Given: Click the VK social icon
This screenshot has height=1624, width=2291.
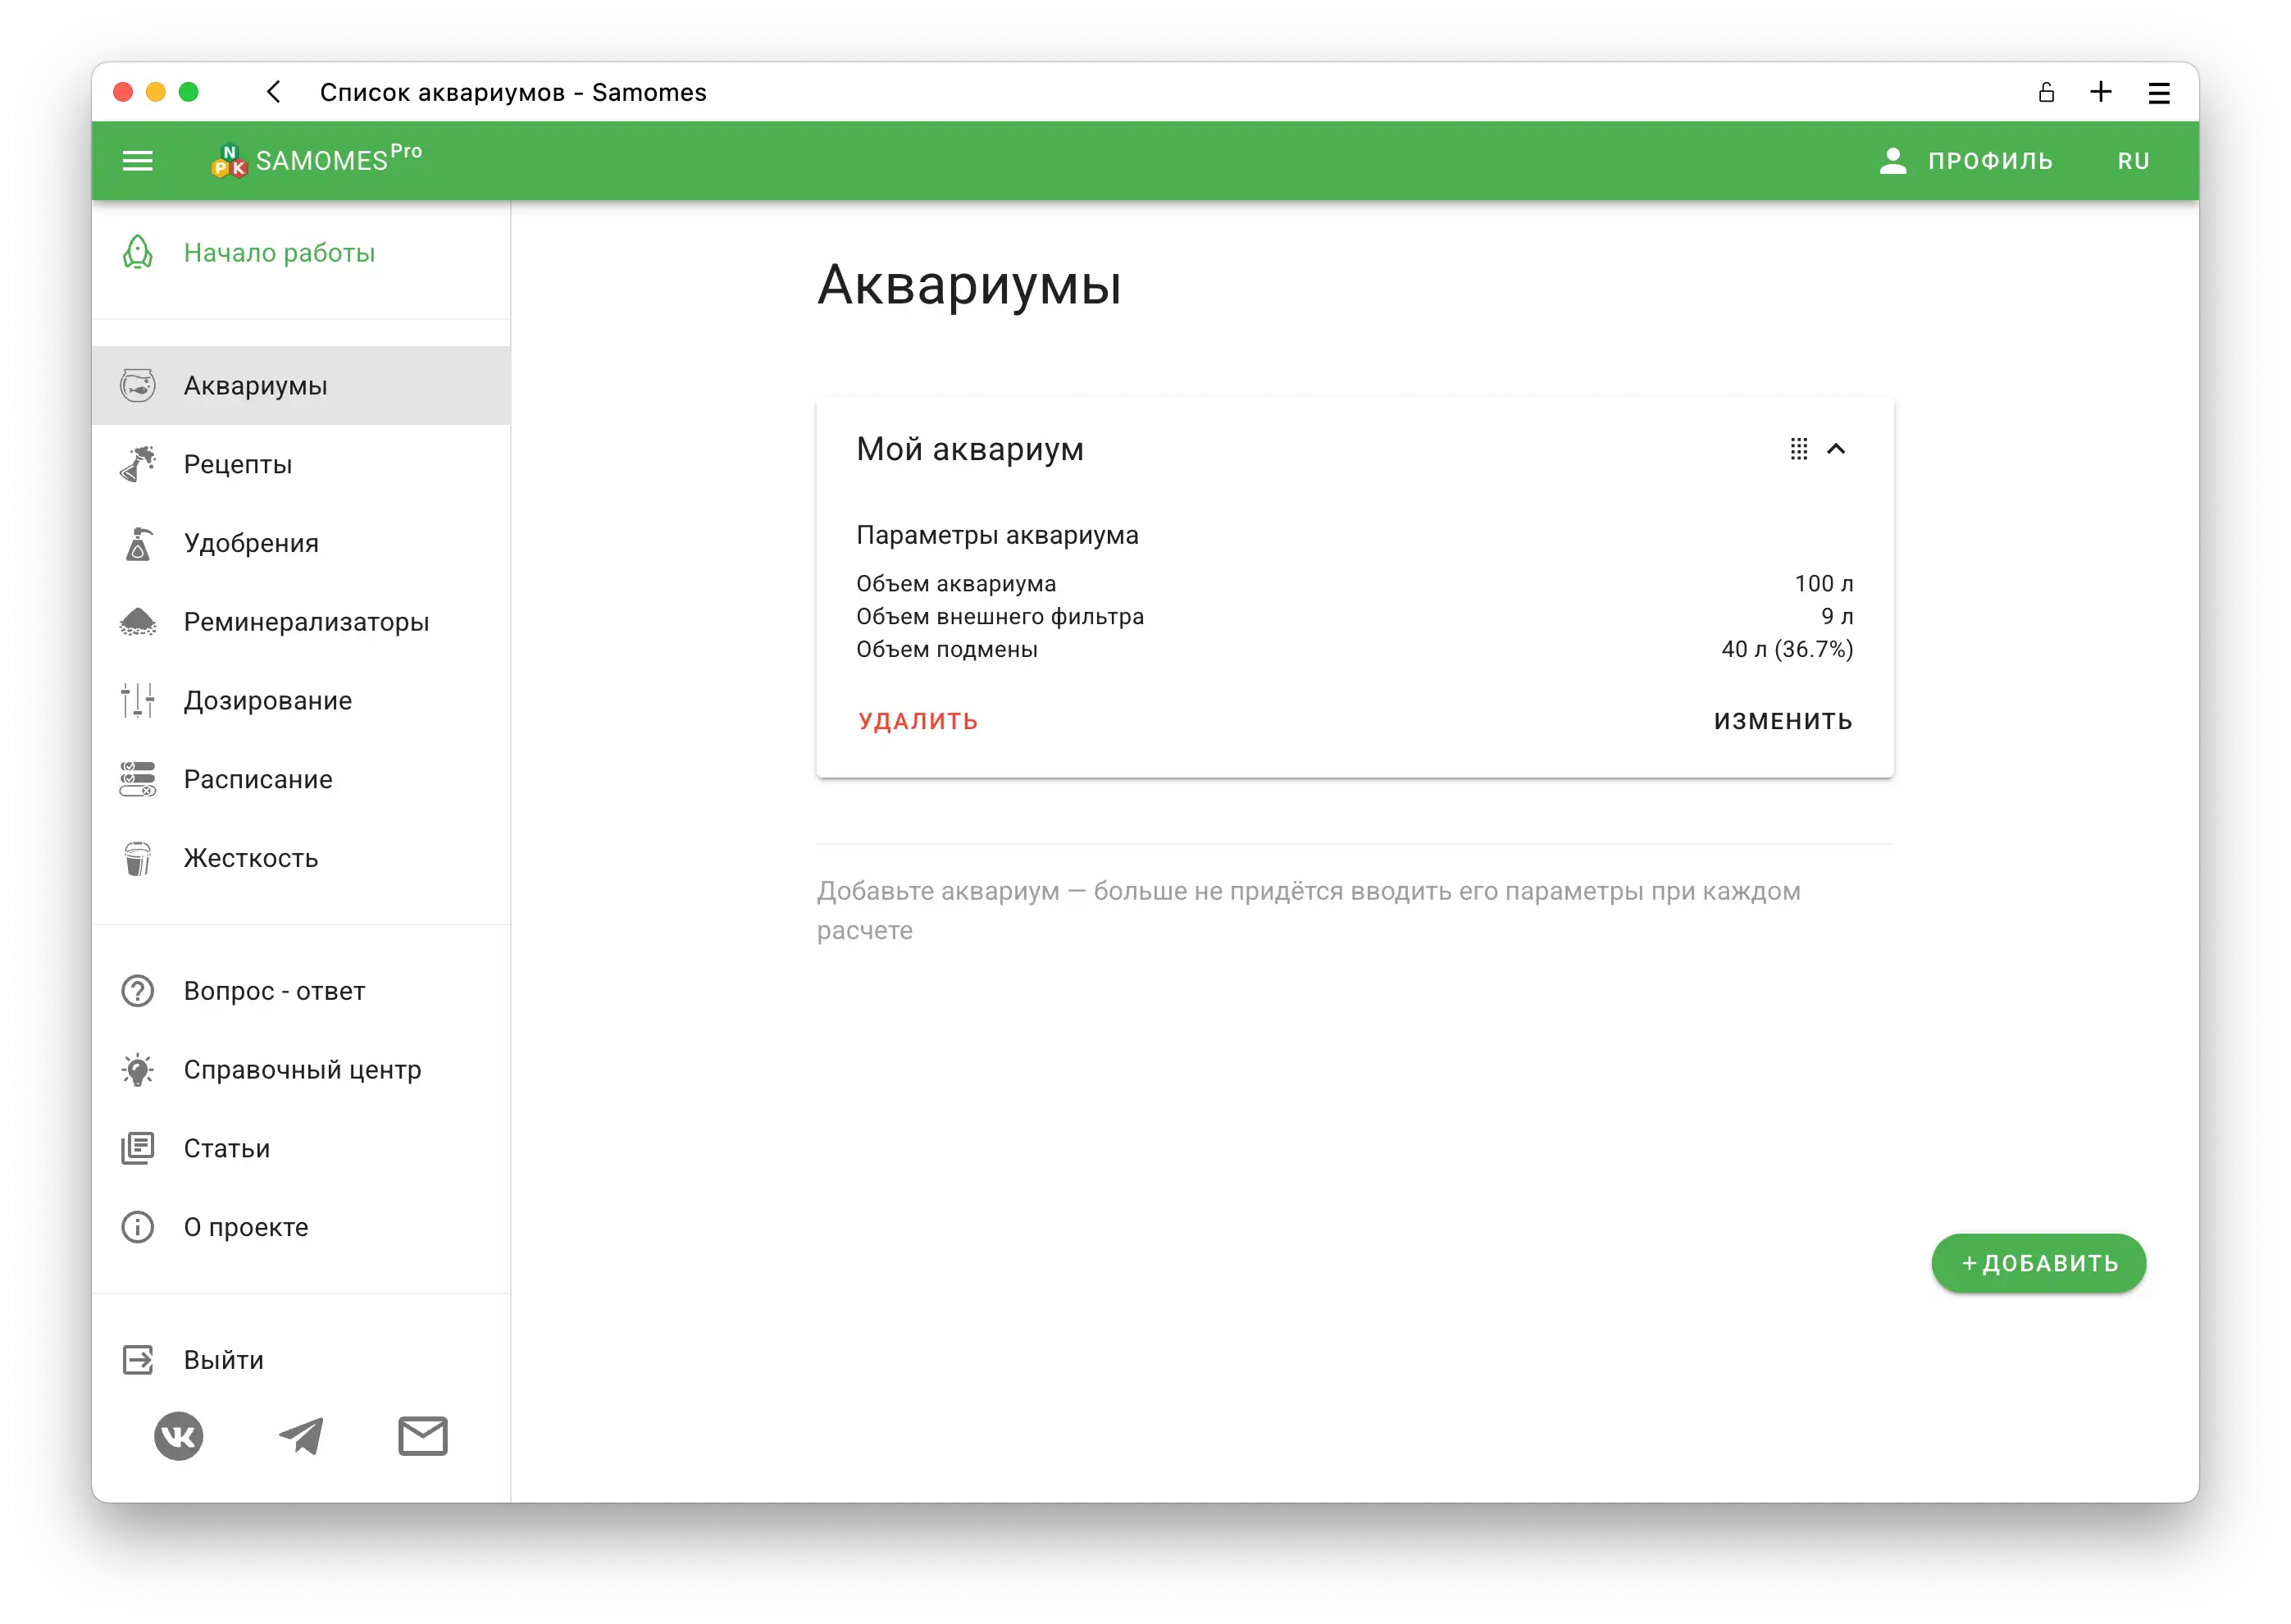Looking at the screenshot, I should [x=179, y=1436].
